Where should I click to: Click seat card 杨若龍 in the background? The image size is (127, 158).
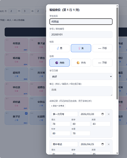(x=16, y=60)
